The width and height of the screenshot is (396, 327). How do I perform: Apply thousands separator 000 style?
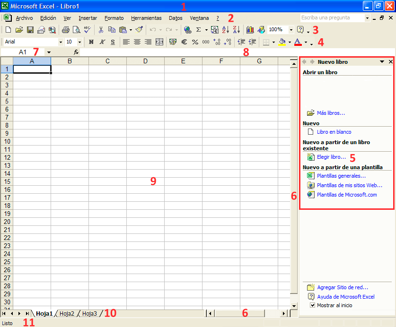[x=206, y=42]
